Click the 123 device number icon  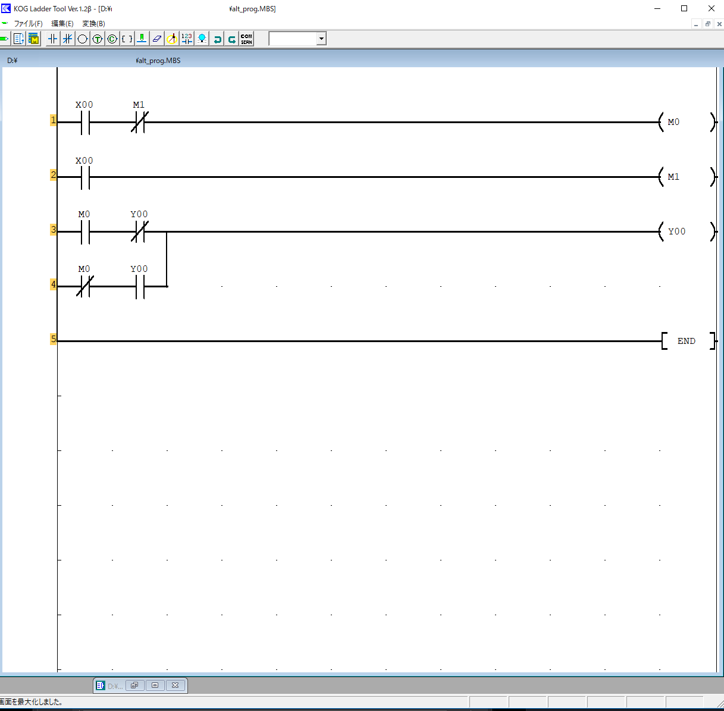click(x=187, y=39)
